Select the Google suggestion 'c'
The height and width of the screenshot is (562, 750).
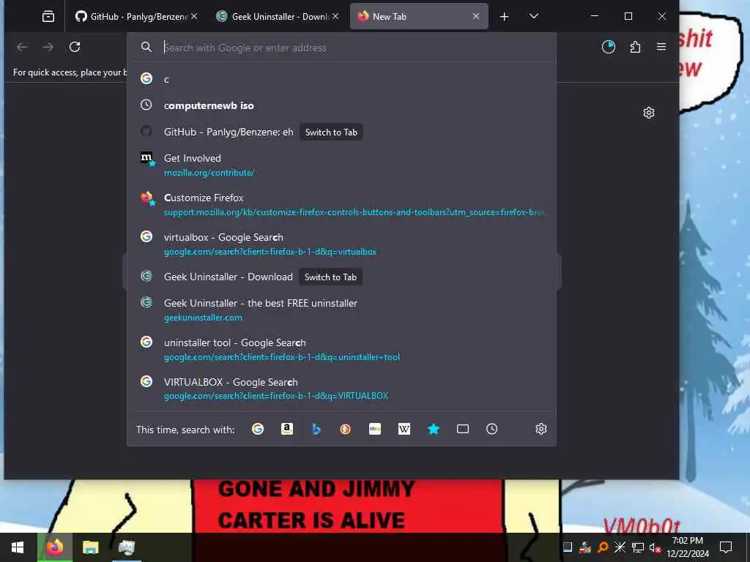tap(341, 79)
